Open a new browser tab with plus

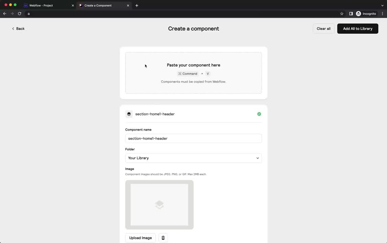137,5
